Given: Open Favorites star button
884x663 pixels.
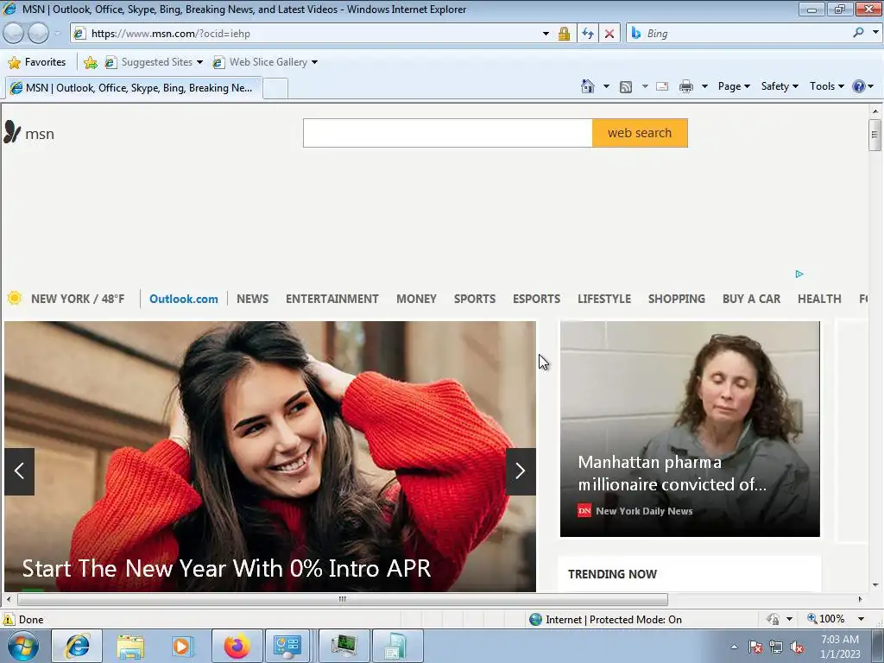Looking at the screenshot, I should [x=37, y=62].
